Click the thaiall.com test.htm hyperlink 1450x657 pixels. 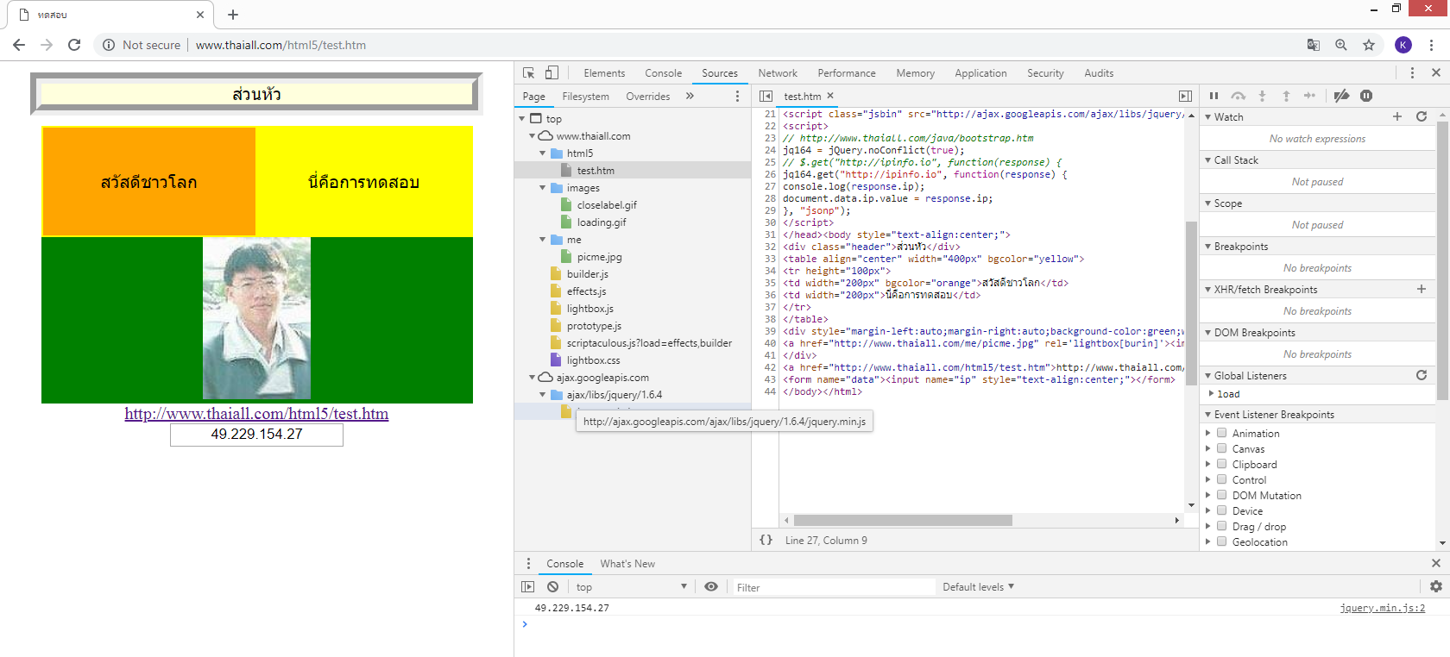tap(256, 414)
